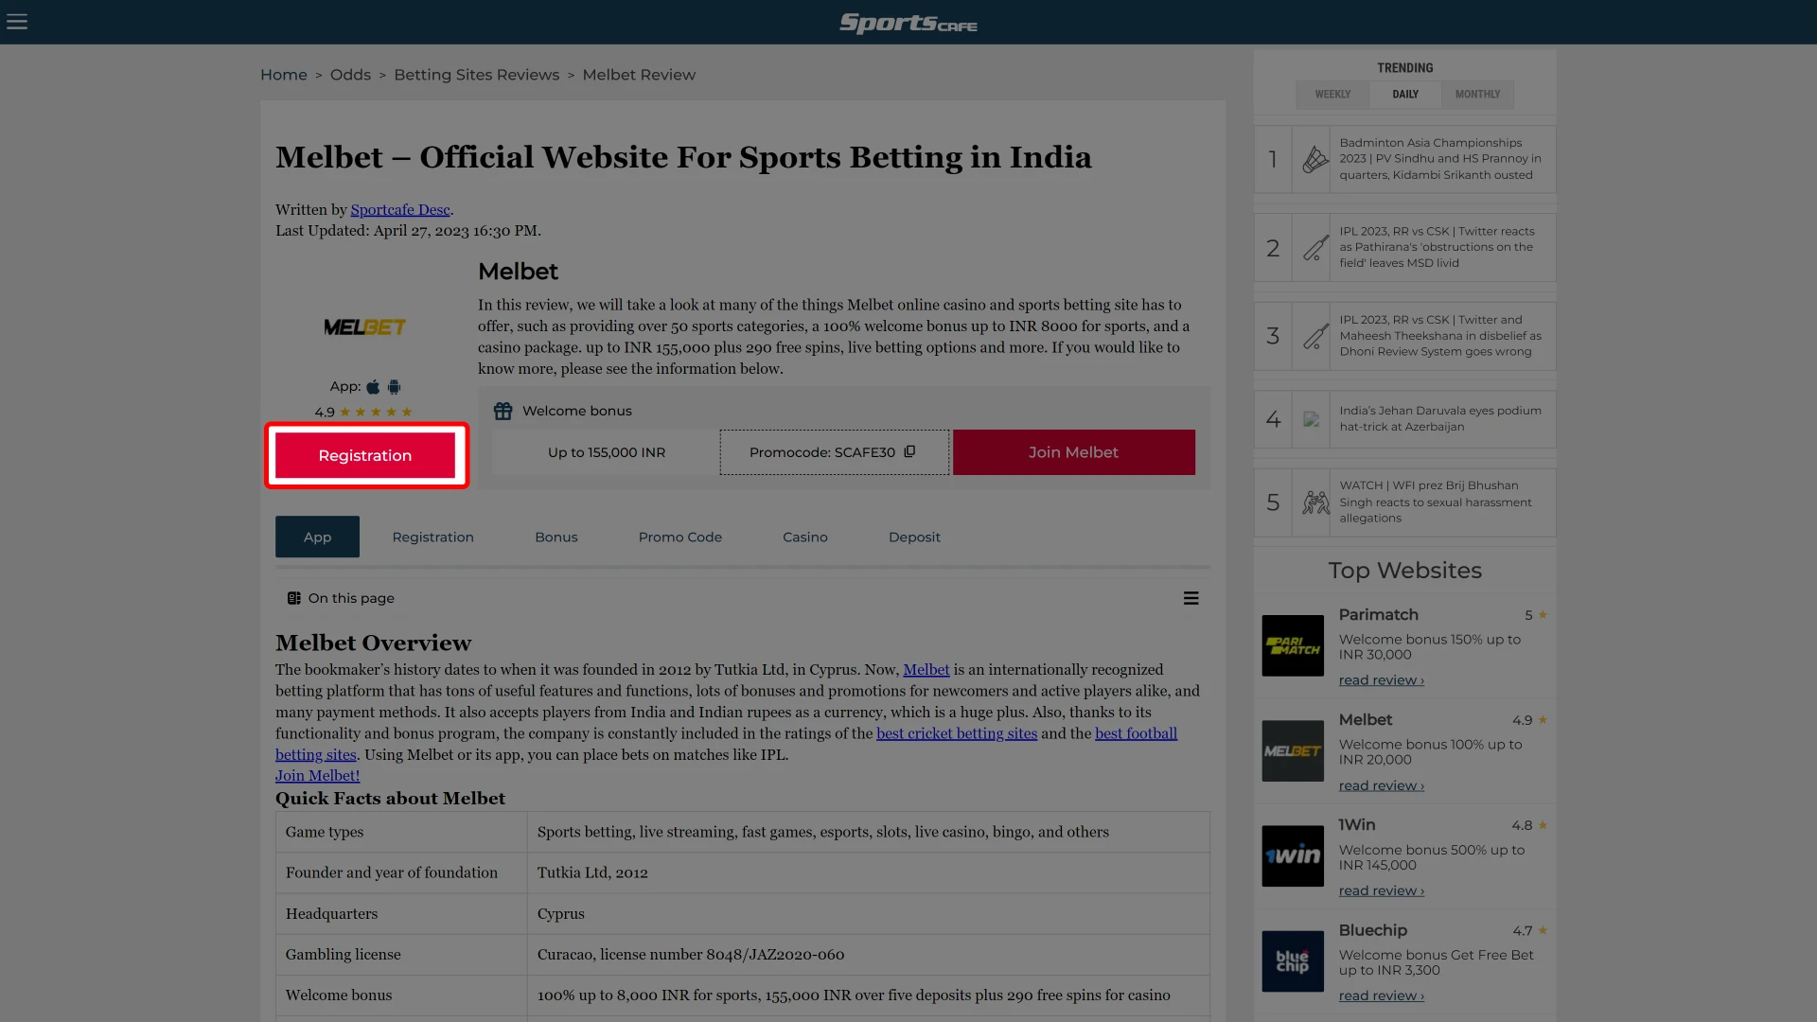Select the WEEKLY trending toggle
This screenshot has width=1817, height=1022.
click(1332, 94)
